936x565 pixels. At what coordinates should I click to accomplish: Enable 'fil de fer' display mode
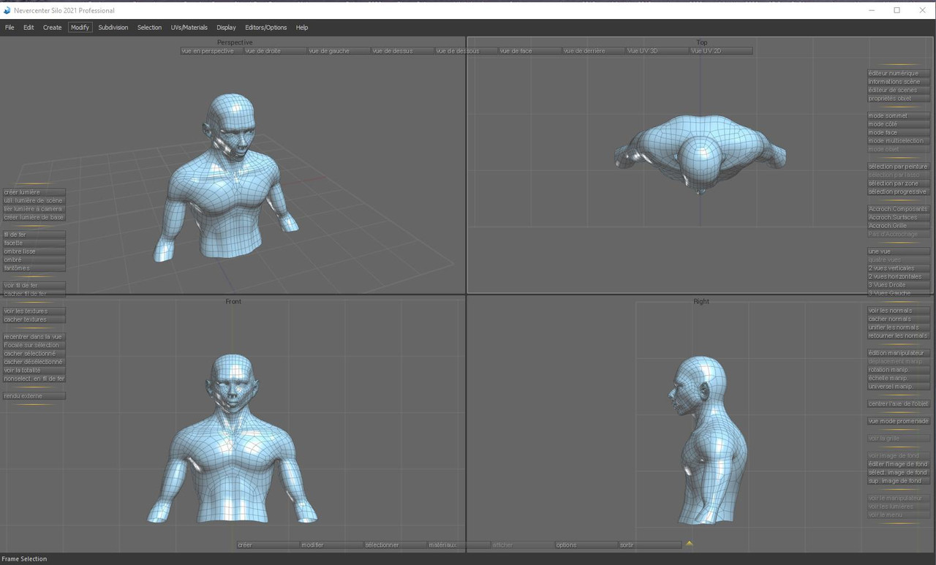pyautogui.click(x=34, y=235)
